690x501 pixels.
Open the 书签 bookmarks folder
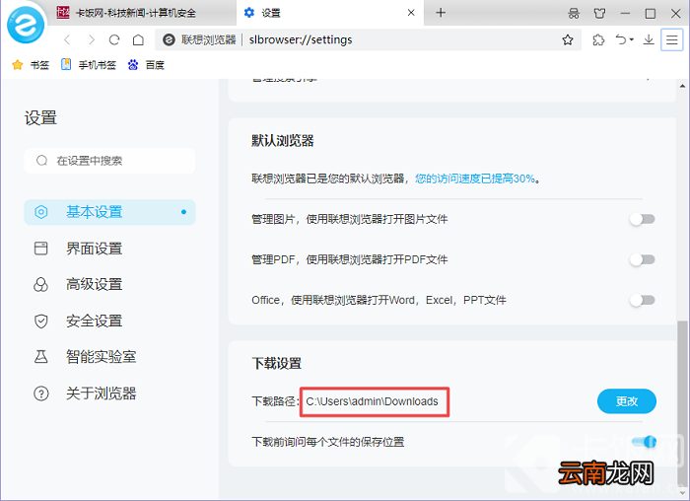(x=31, y=65)
